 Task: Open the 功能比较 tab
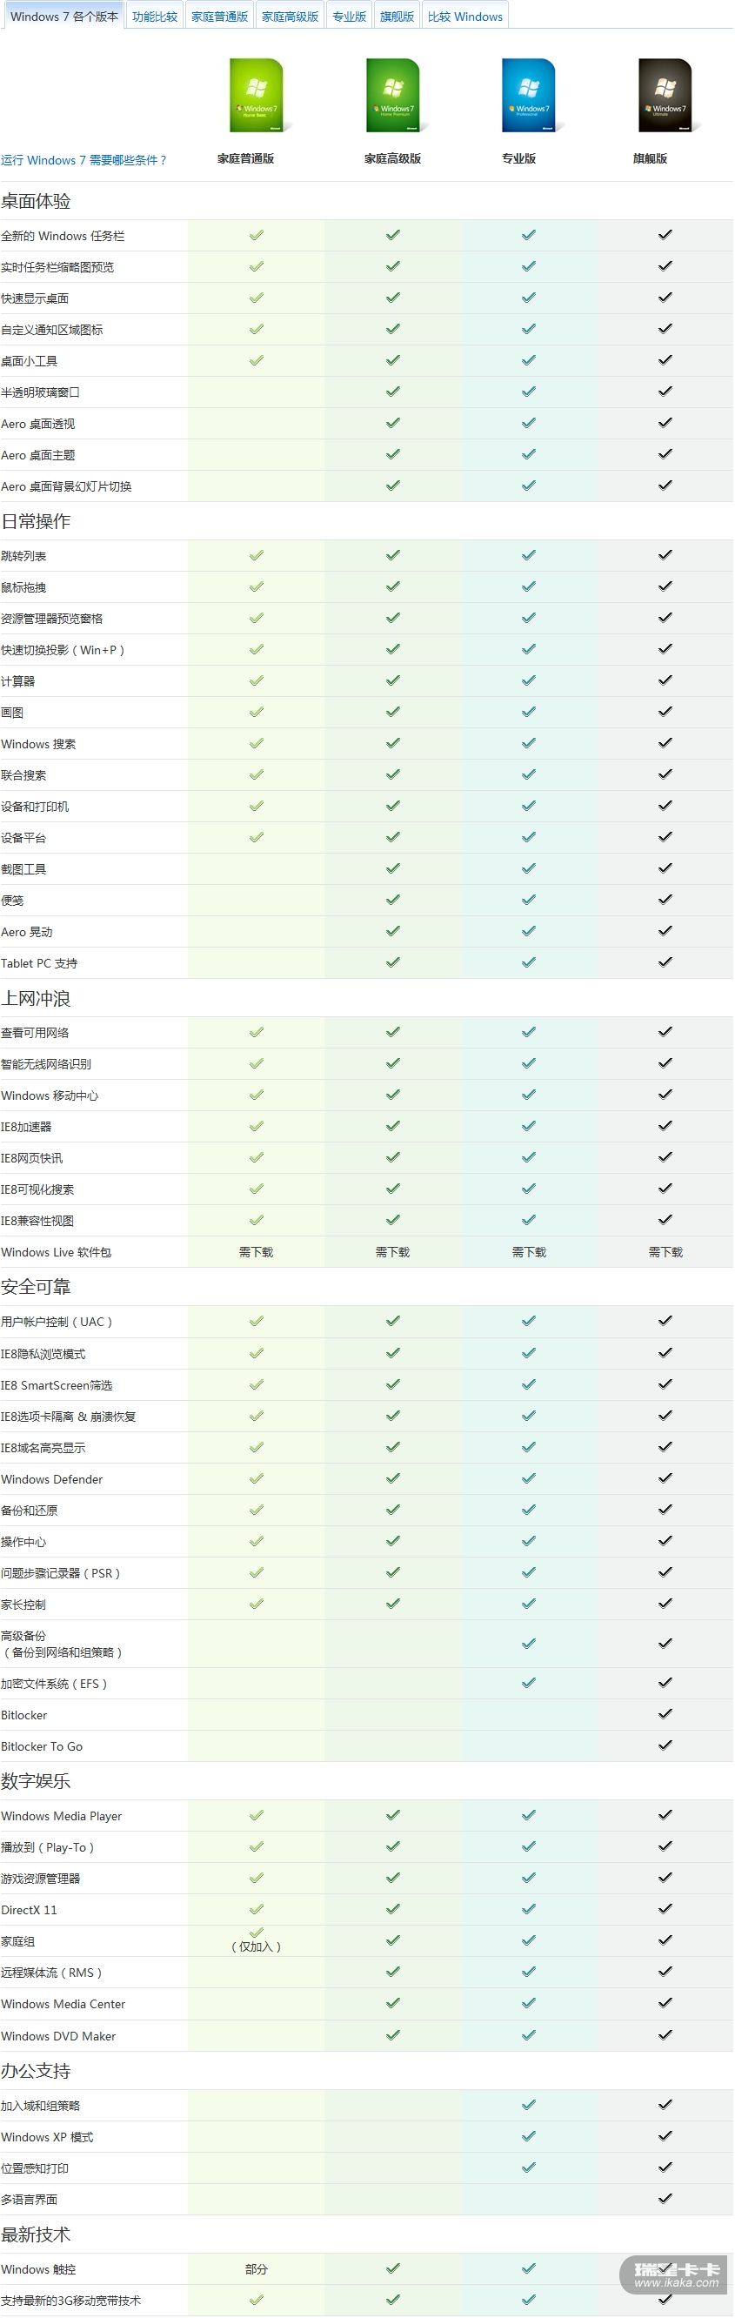pyautogui.click(x=155, y=17)
